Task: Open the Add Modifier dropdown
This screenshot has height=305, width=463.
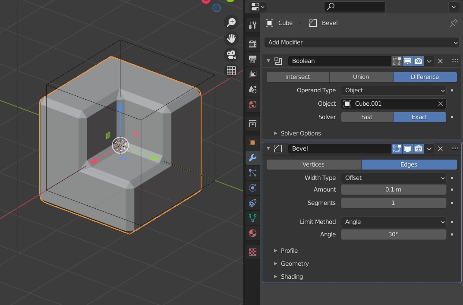Action: click(x=362, y=42)
